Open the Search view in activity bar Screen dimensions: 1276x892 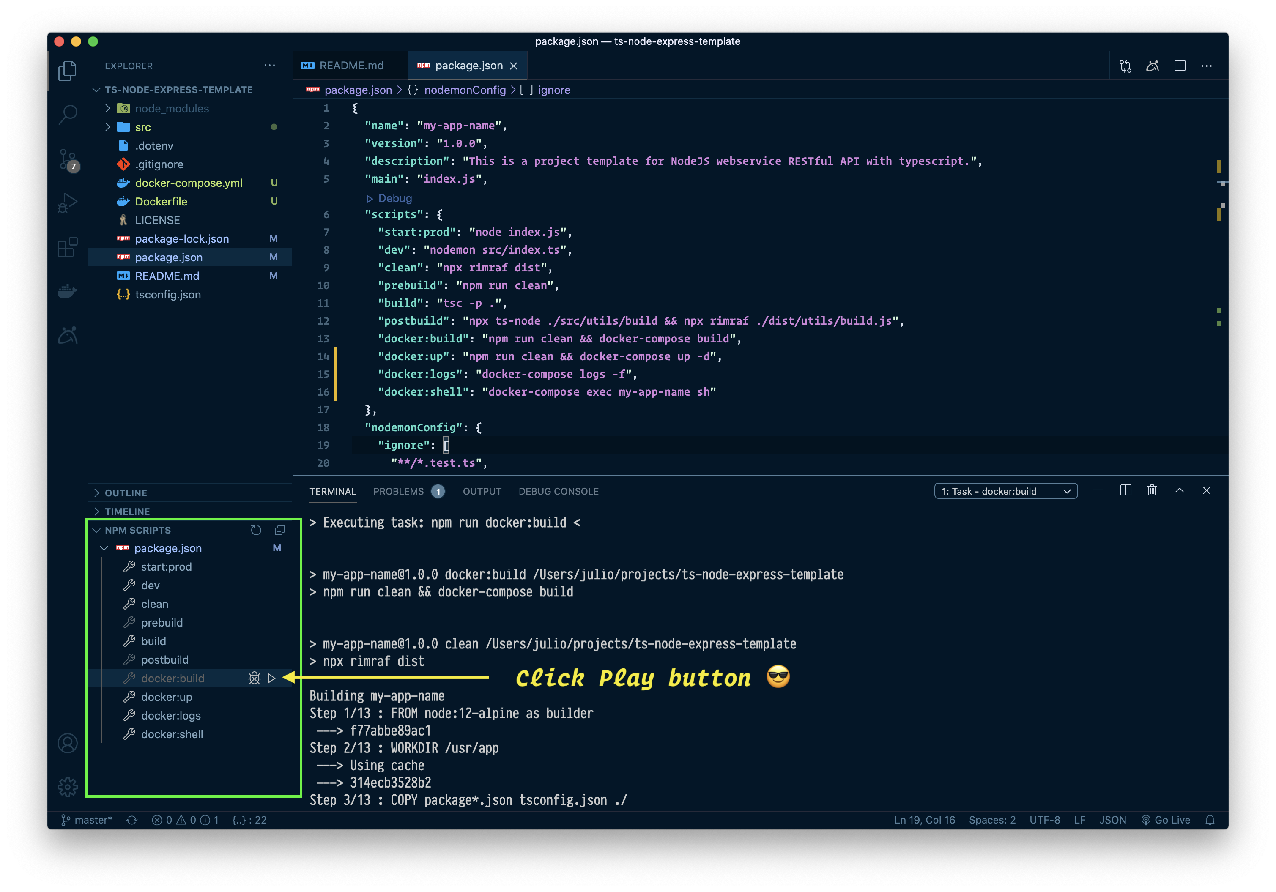click(68, 115)
